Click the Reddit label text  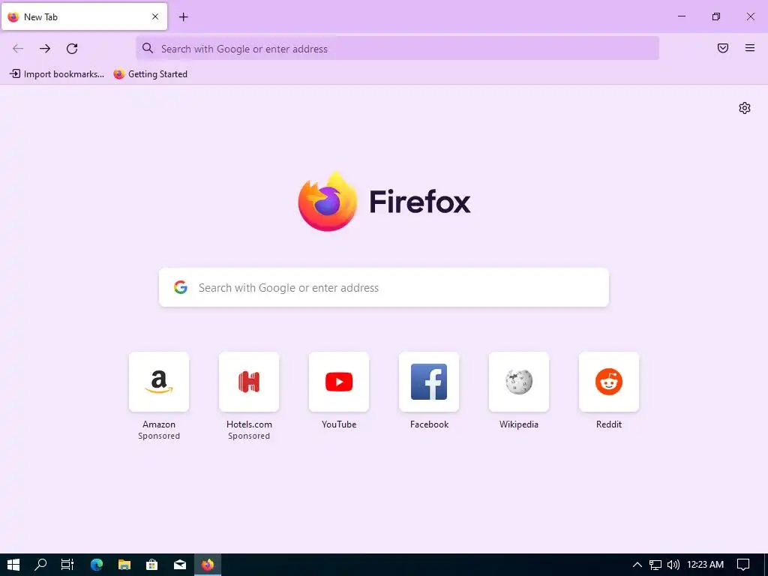609,424
